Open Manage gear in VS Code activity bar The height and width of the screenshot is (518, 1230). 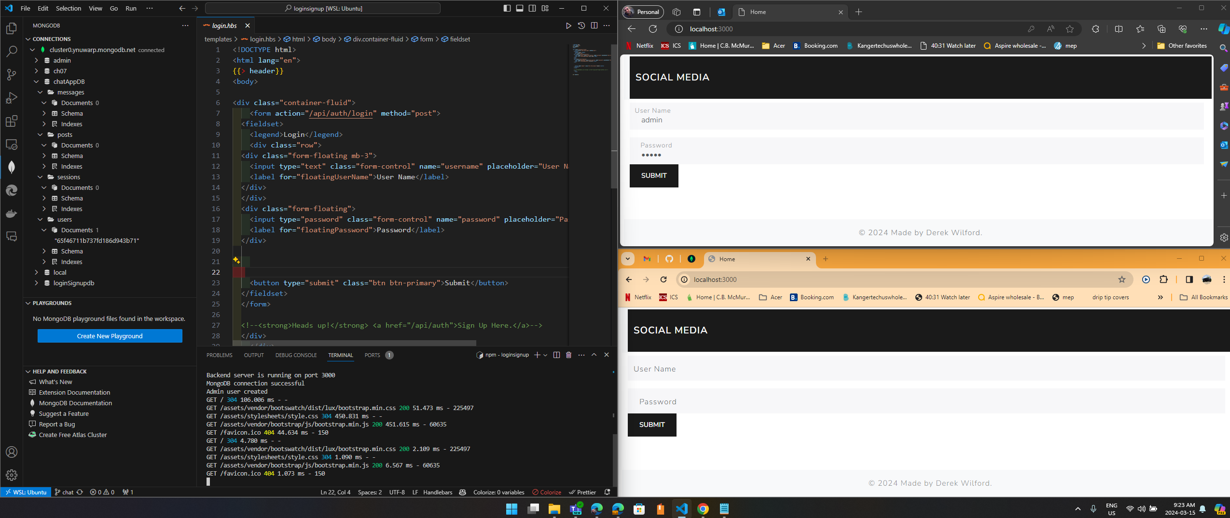pyautogui.click(x=12, y=475)
